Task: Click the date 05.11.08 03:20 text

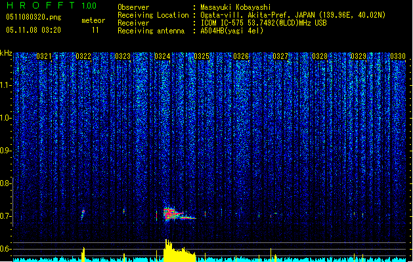Action: pos(33,30)
